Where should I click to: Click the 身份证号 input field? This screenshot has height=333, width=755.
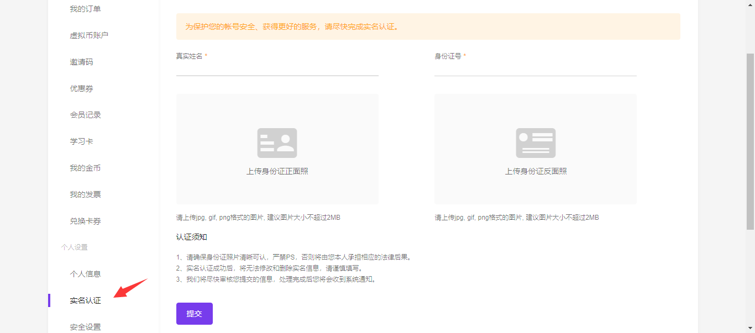coord(535,68)
